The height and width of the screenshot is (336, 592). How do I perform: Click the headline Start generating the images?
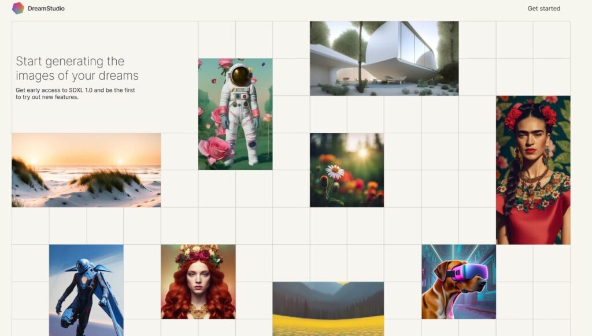[x=77, y=68]
